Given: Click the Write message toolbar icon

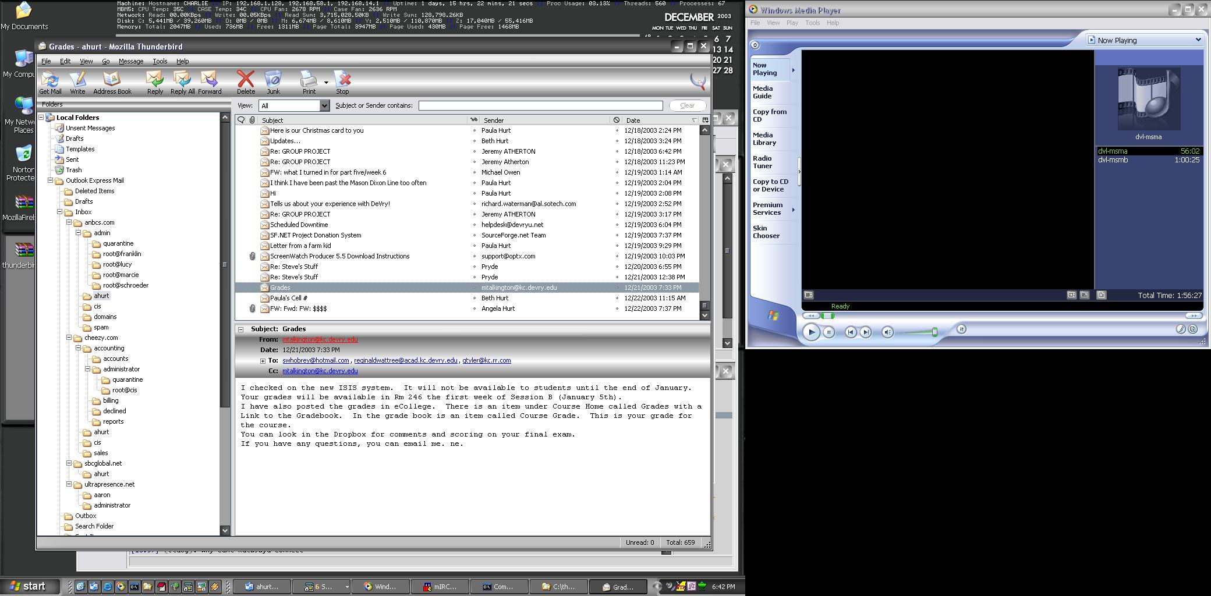Looking at the screenshot, I should (77, 83).
